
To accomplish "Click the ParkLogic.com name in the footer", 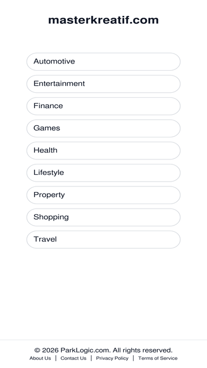I will 86,350.
